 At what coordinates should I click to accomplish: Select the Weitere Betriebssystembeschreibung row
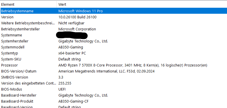(x=113, y=23)
